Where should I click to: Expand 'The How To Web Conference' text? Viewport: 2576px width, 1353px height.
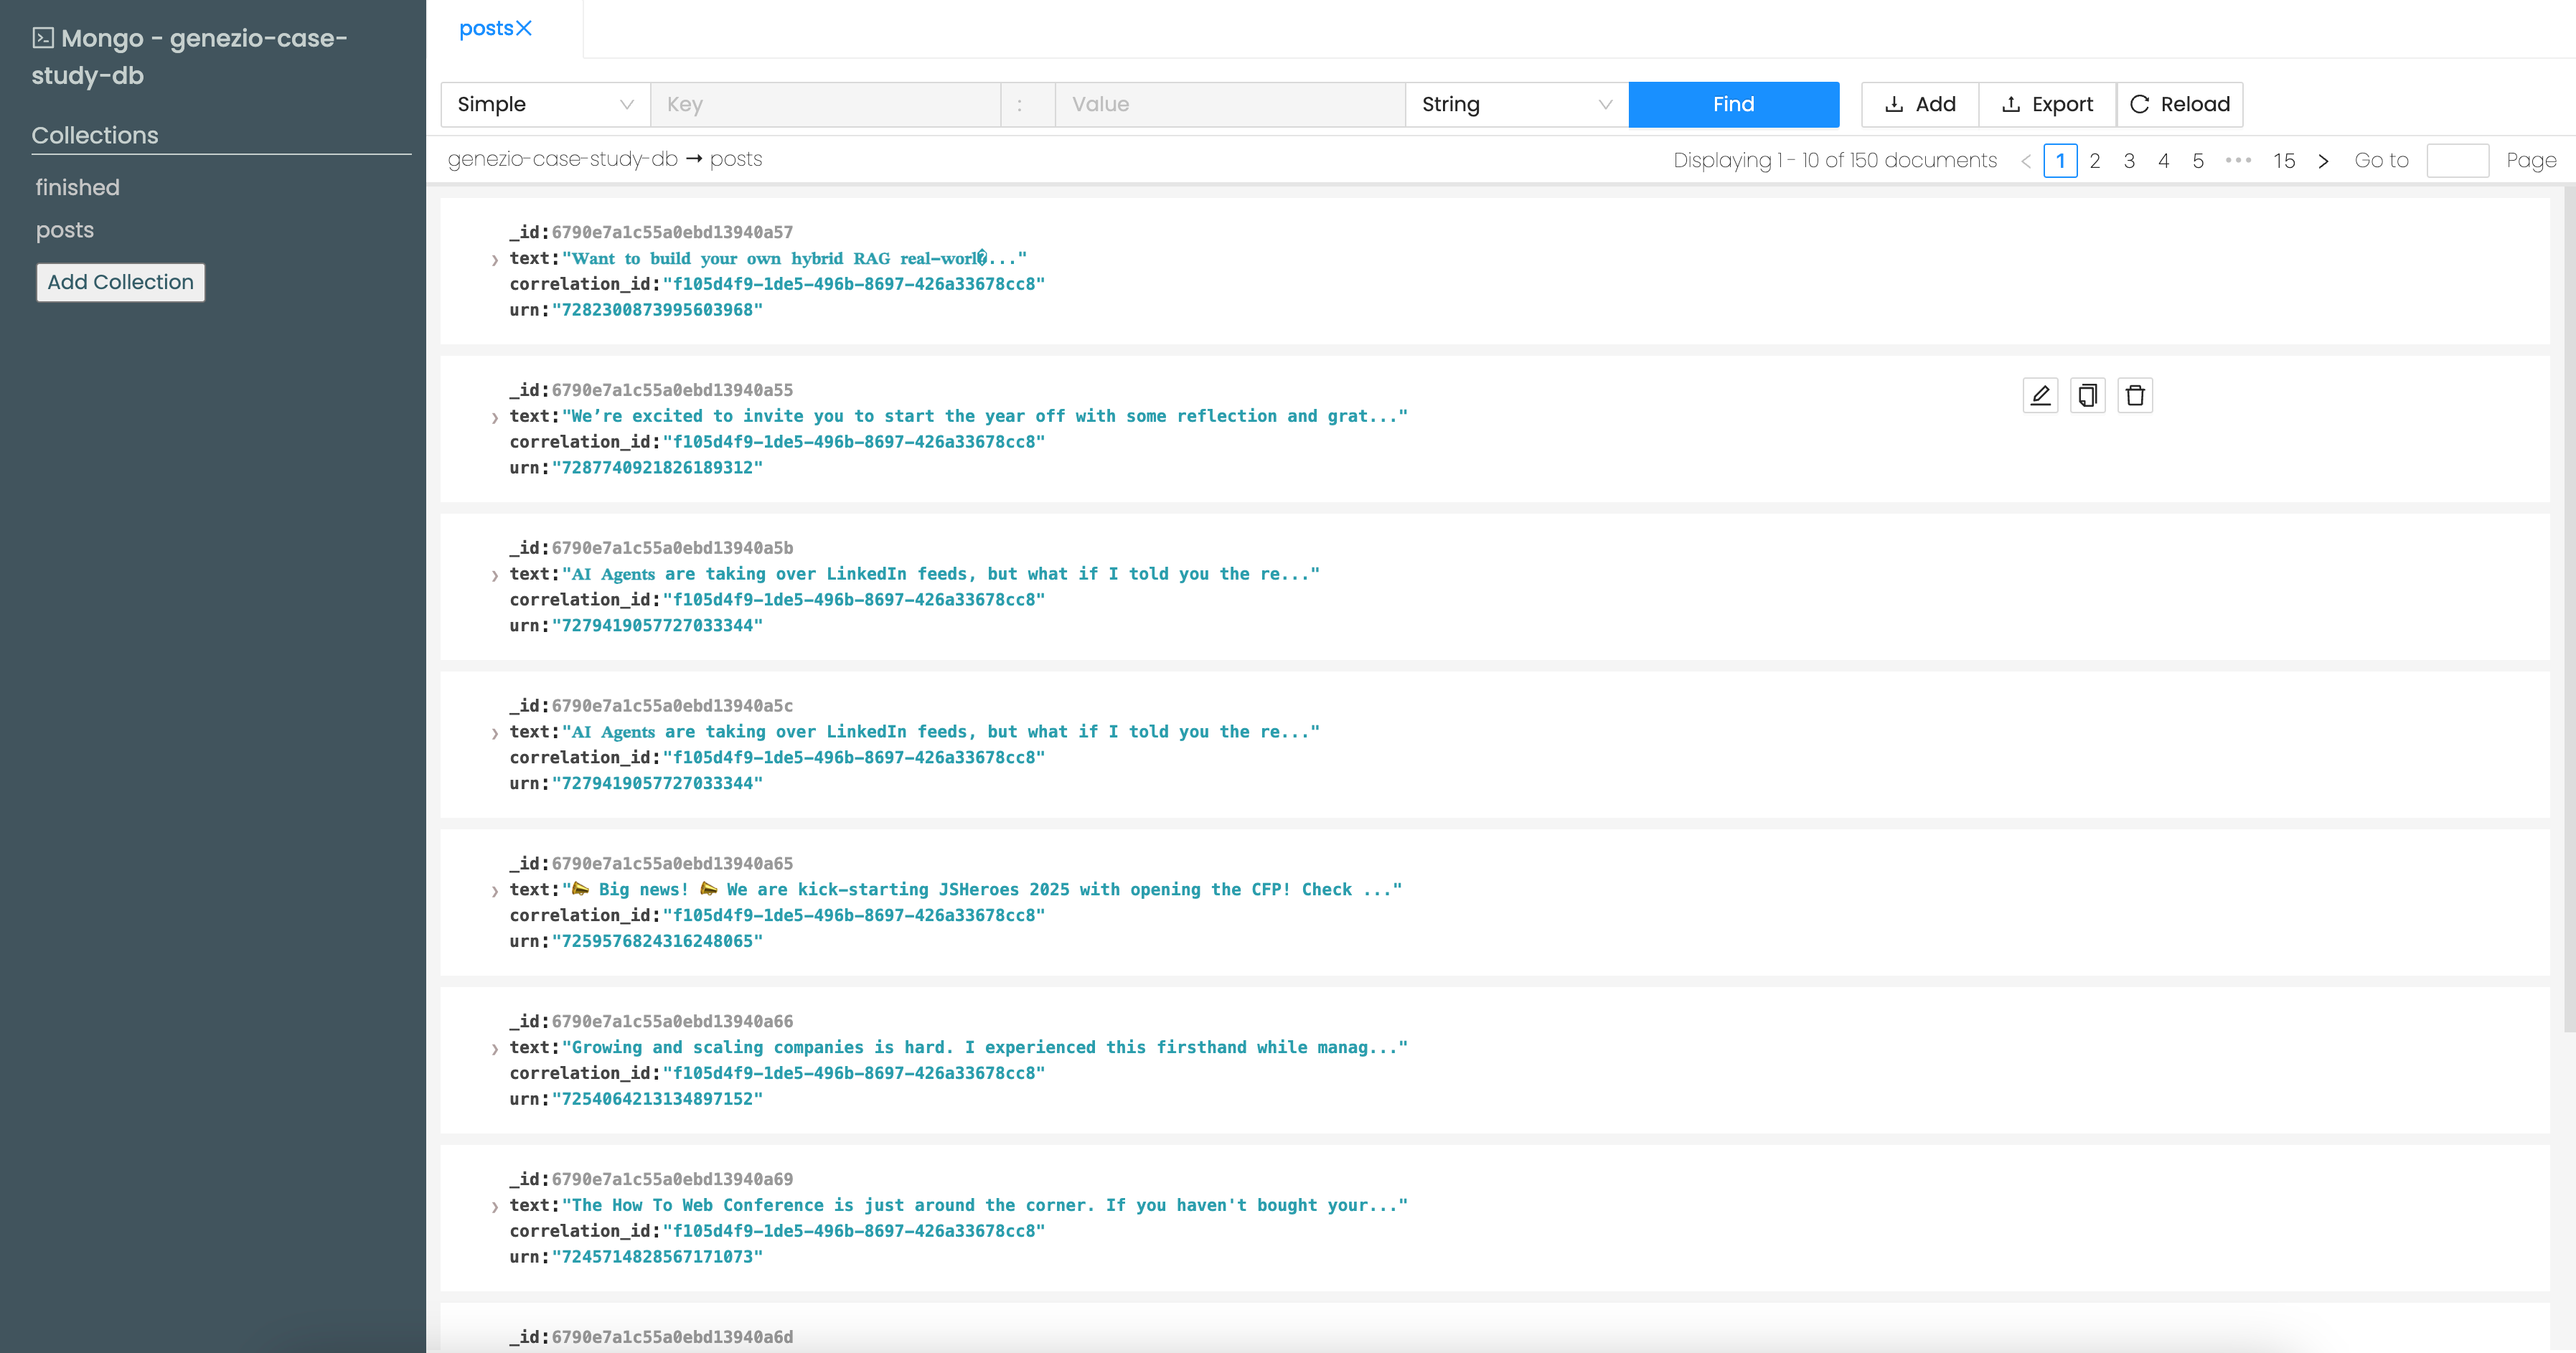pyautogui.click(x=494, y=1208)
